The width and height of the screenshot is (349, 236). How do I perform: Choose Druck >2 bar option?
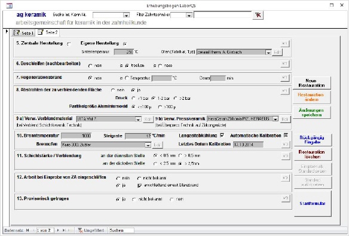[x=175, y=98]
